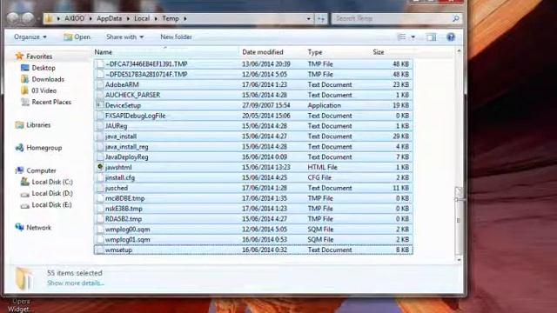Expand the arrow after Local in path
557x313 pixels.
pyautogui.click(x=156, y=18)
